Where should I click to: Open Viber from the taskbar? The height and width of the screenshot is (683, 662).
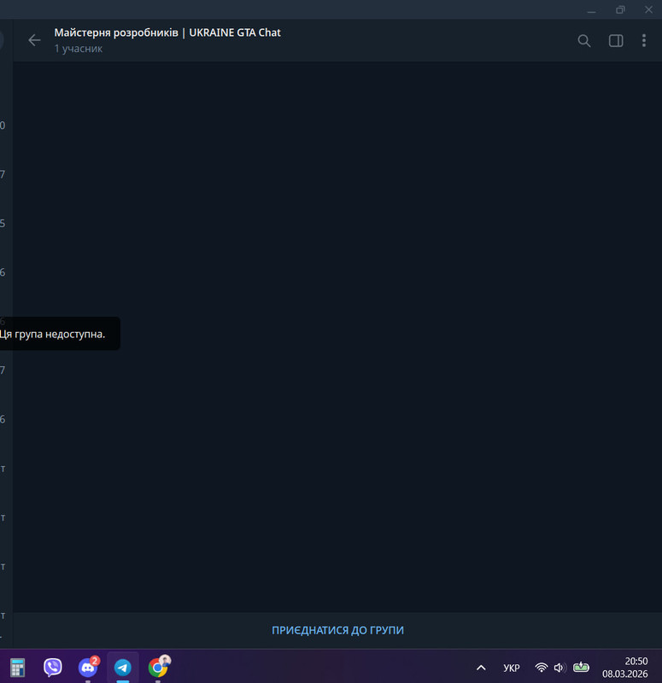(53, 668)
